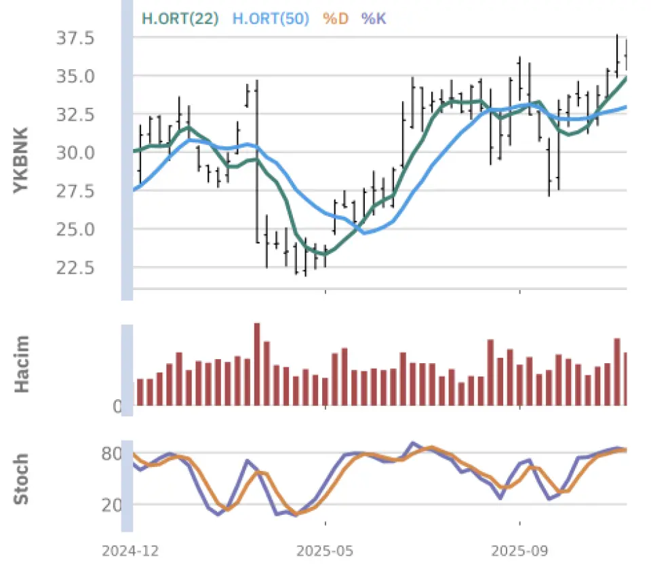Click the Hacim panel's left blue handle

tap(127, 366)
